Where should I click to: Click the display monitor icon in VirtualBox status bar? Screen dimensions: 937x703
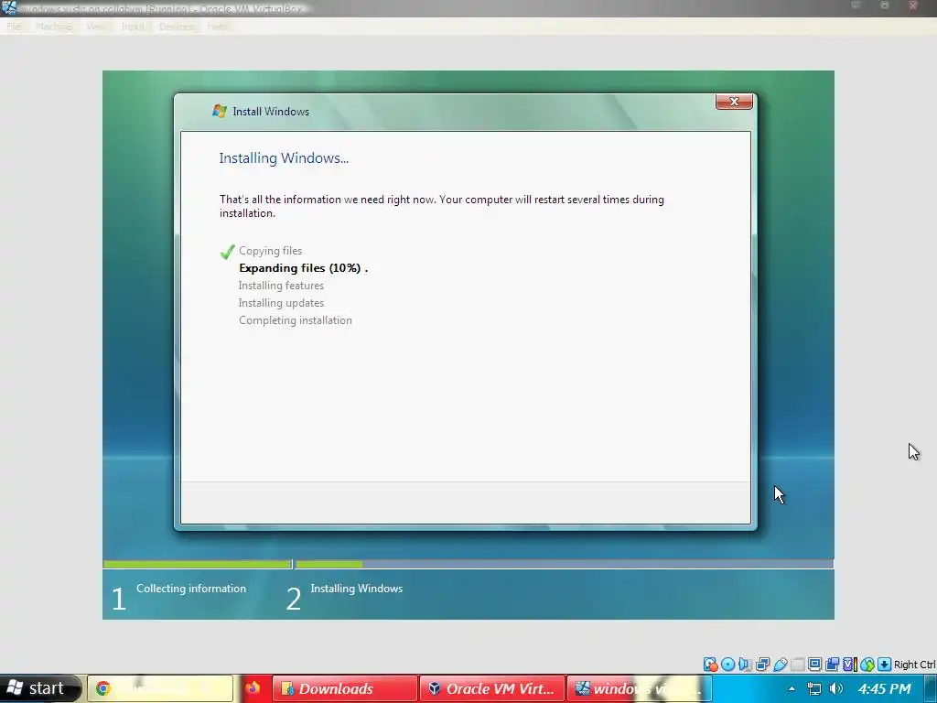click(x=814, y=664)
